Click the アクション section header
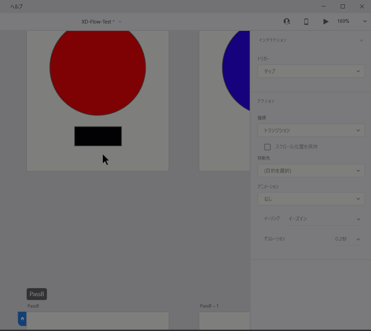The height and width of the screenshot is (331, 371). point(266,101)
